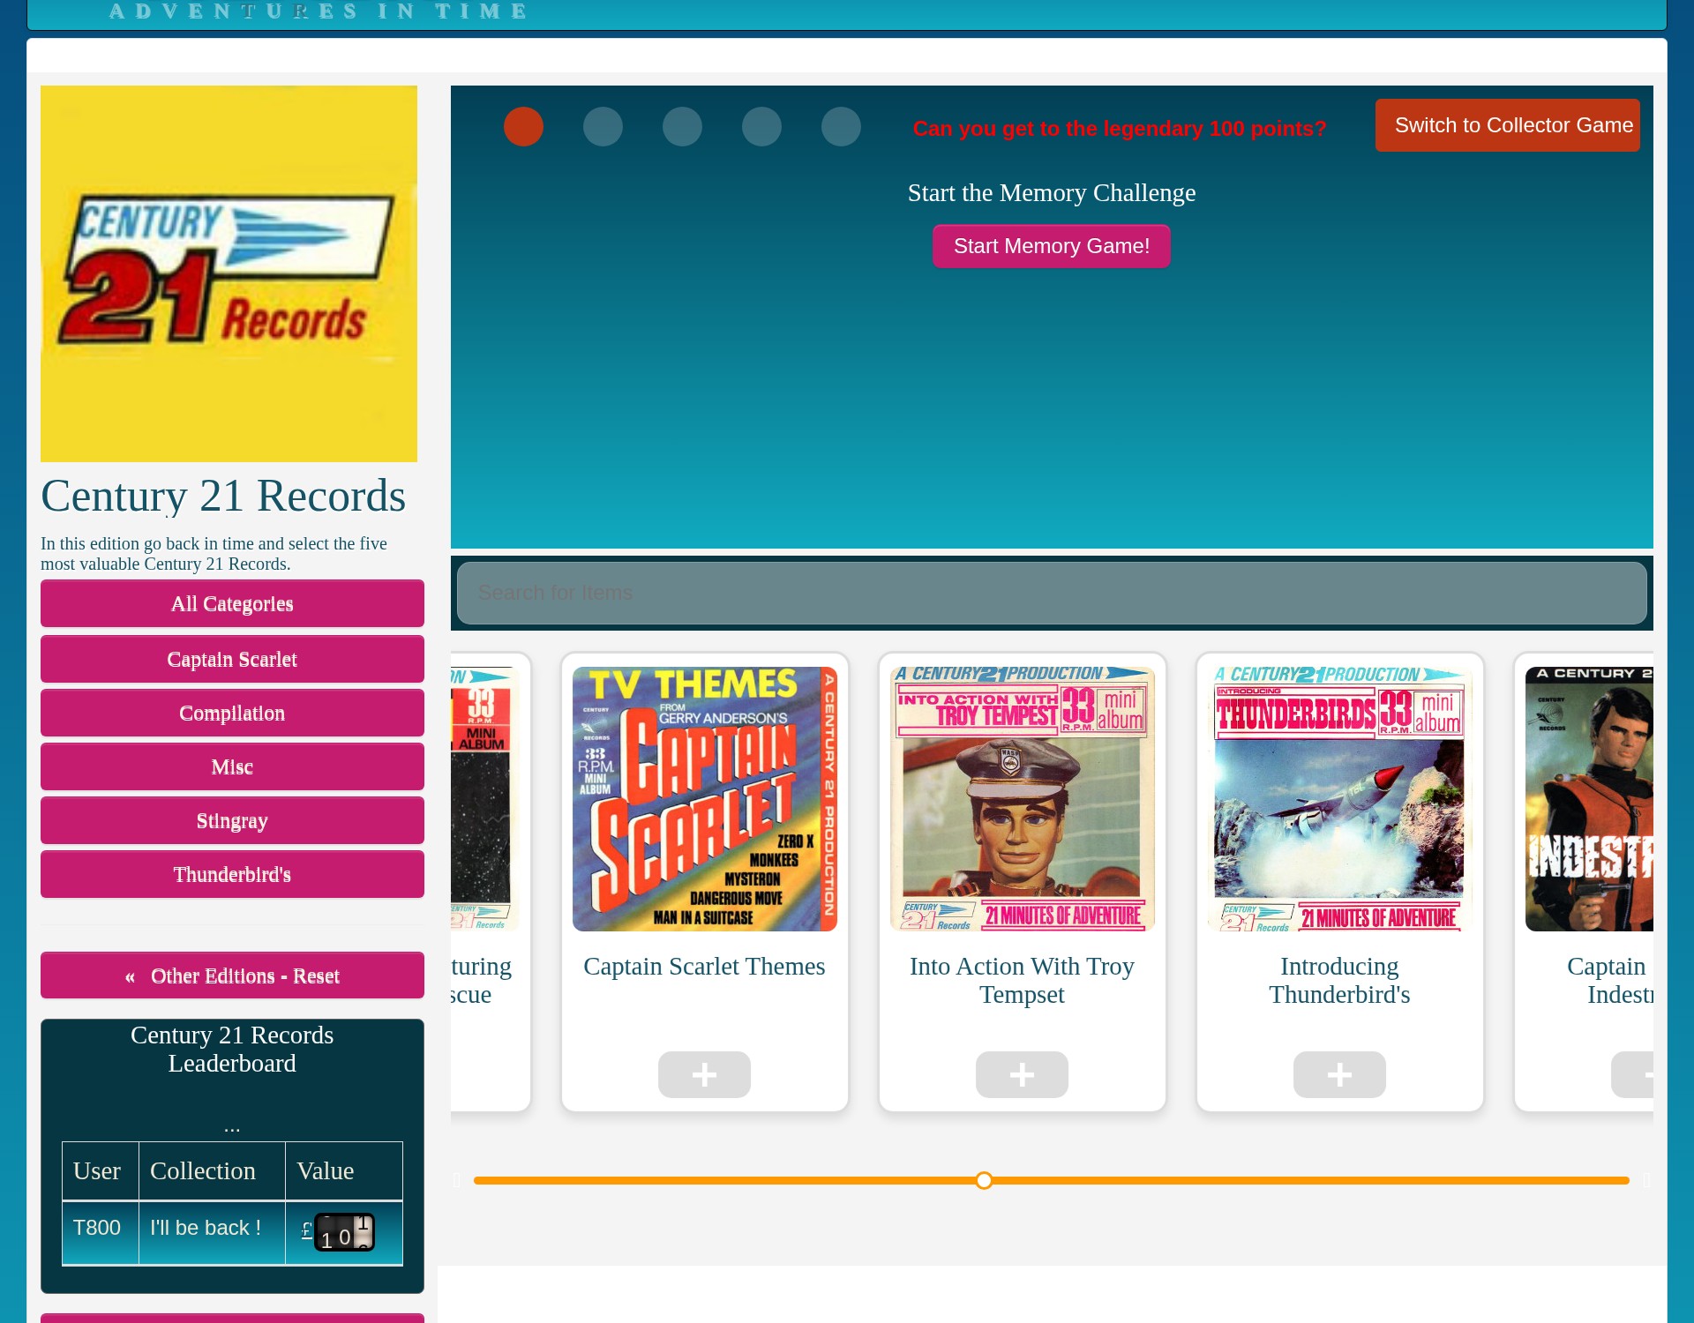Click the fourth grey progress dot
This screenshot has height=1323, width=1694.
[x=761, y=127]
